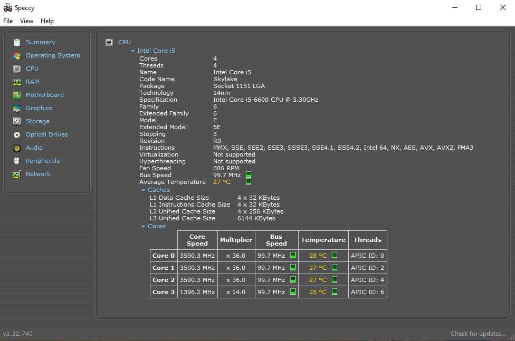Click the L2 Unified Cache Size label
This screenshot has width=515, height=341.
pyautogui.click(x=182, y=211)
